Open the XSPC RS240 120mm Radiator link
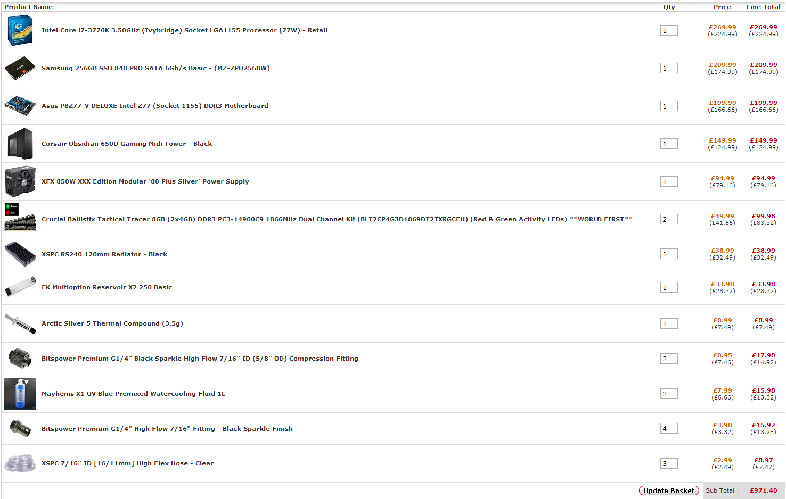The height and width of the screenshot is (499, 786). pos(104,254)
